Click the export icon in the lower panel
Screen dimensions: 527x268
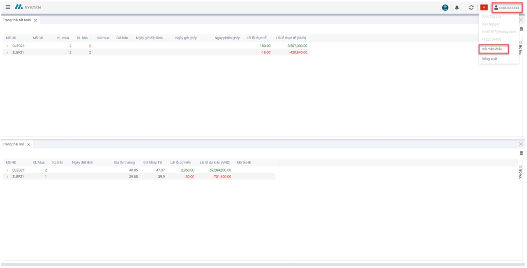[x=521, y=153]
